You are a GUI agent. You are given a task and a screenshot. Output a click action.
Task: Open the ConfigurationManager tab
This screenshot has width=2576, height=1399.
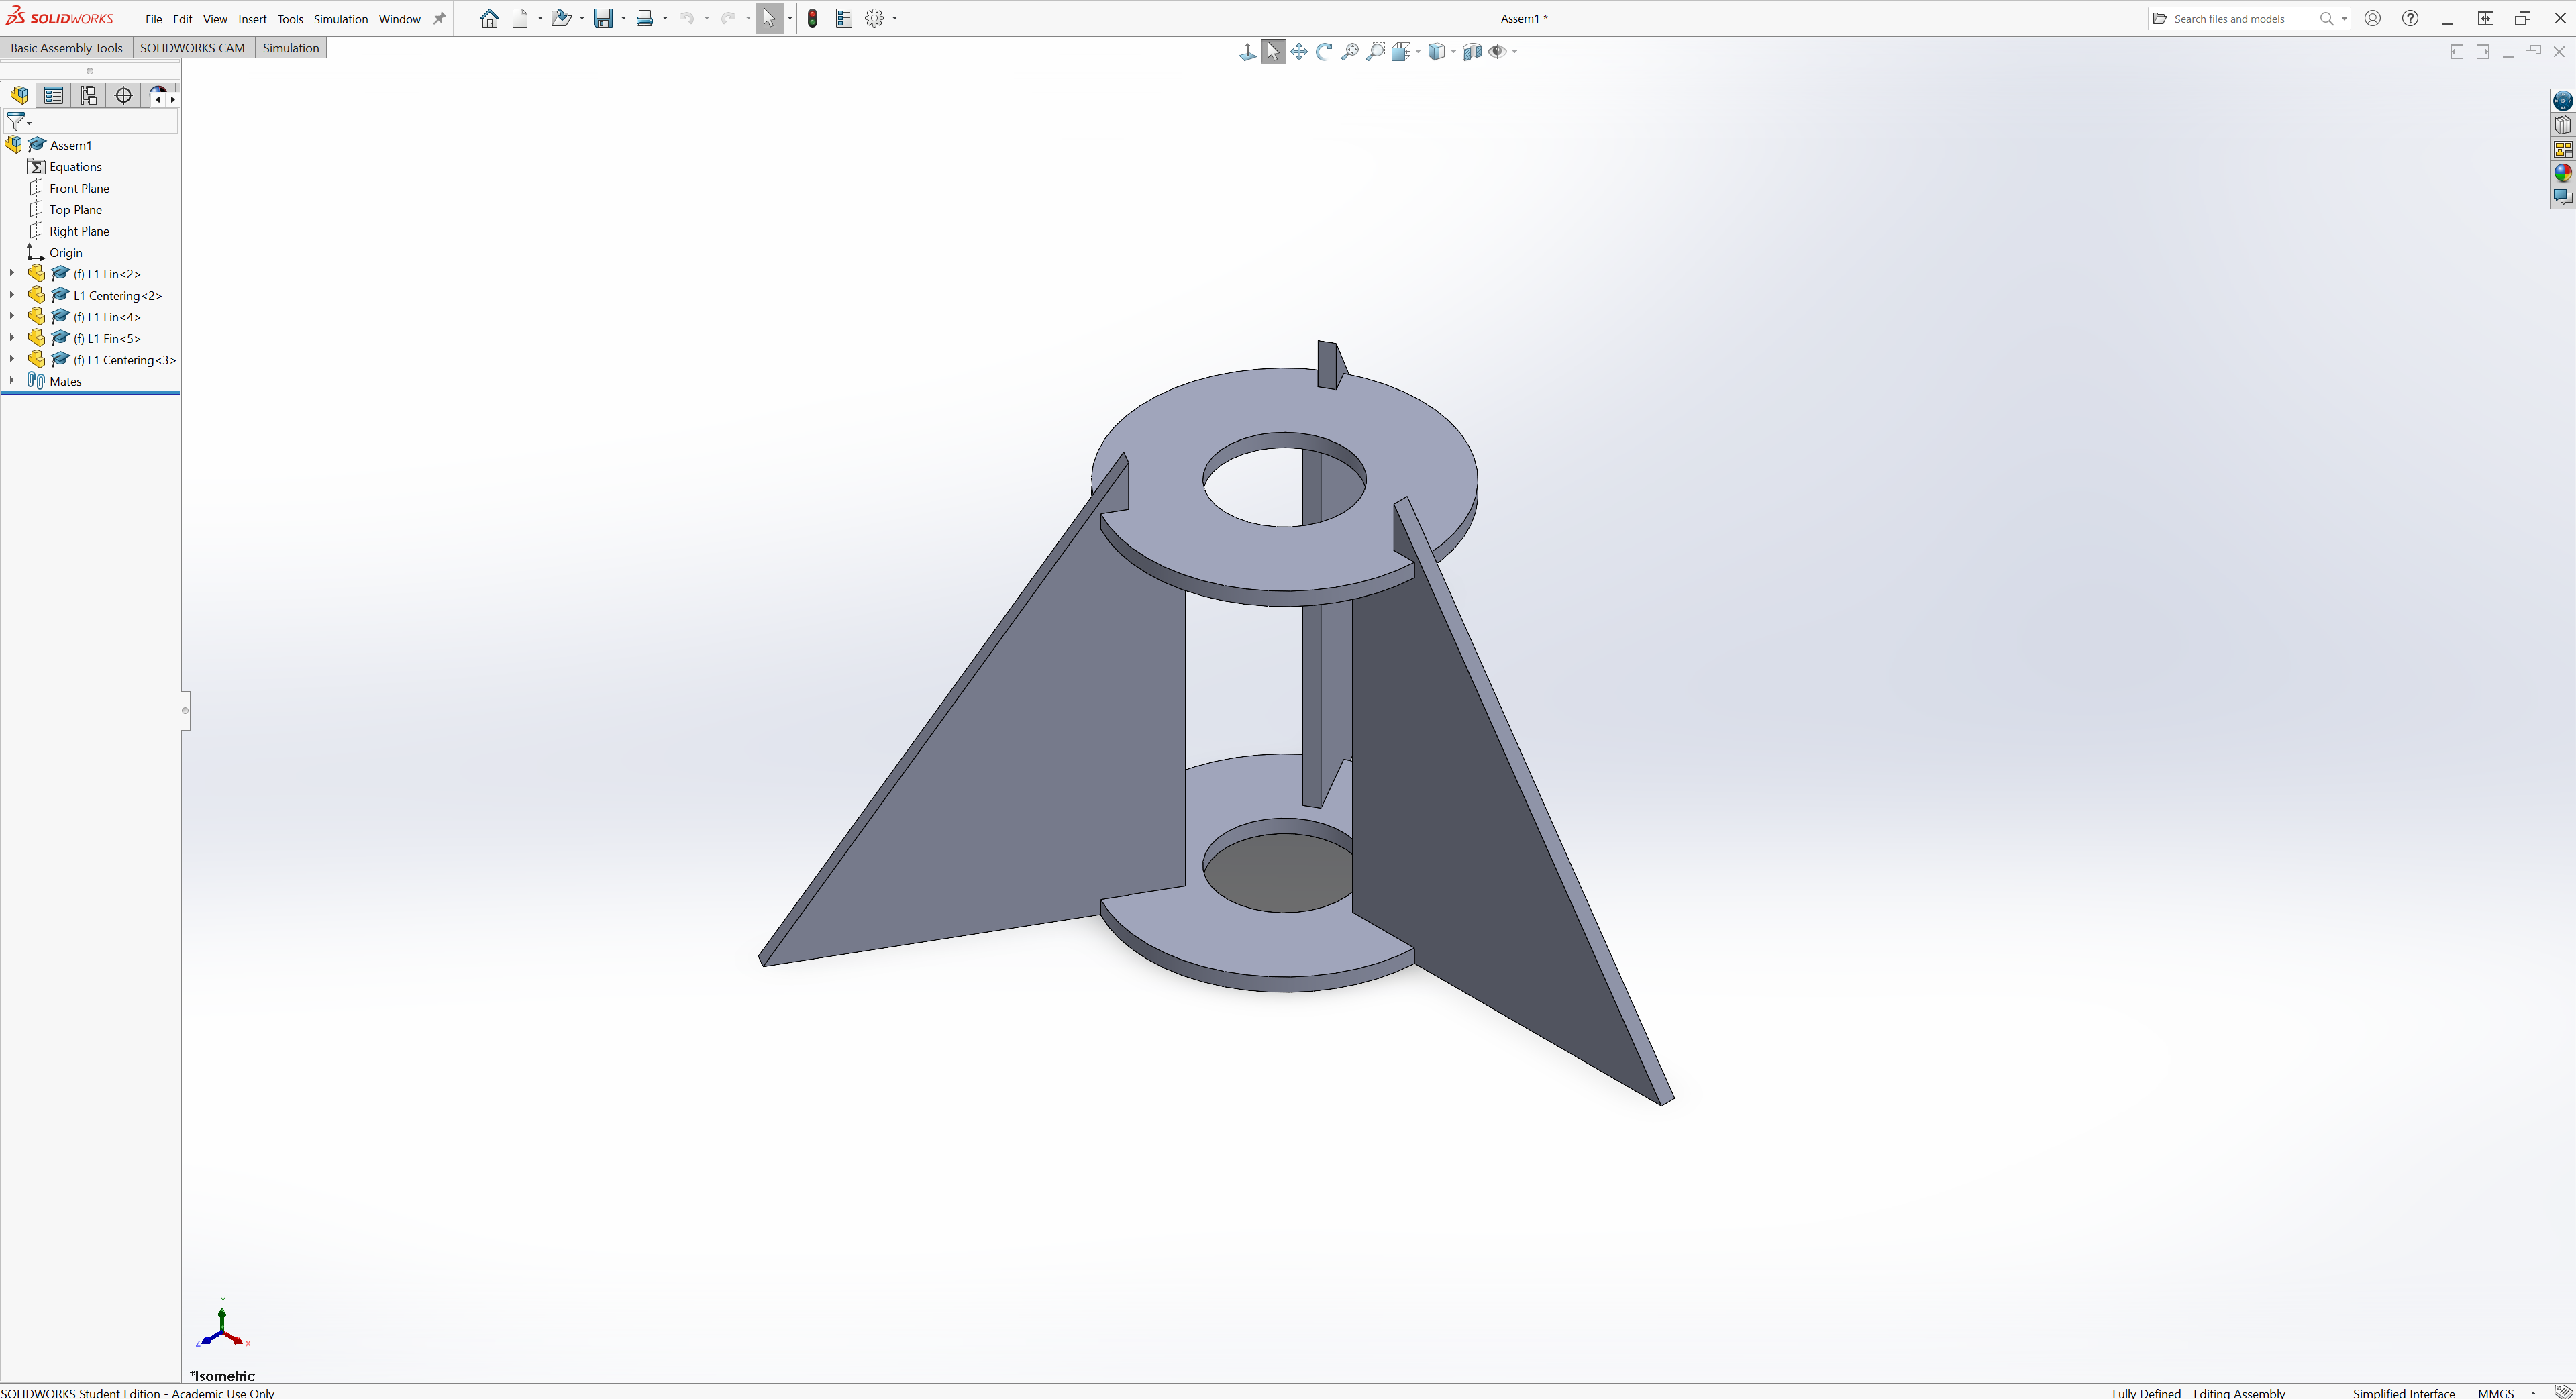[x=89, y=95]
